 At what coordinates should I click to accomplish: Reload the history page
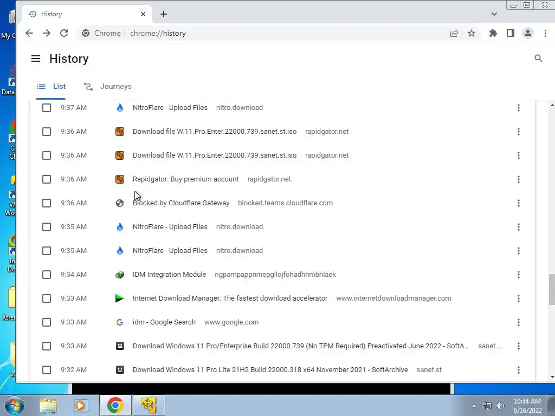tap(64, 33)
